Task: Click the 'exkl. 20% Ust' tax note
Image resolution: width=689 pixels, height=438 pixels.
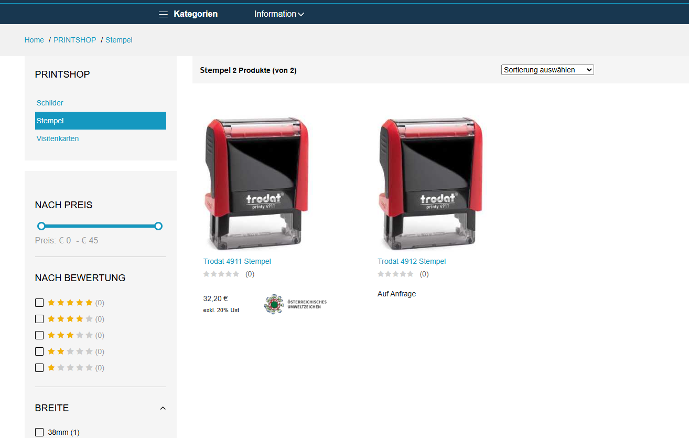Action: 221,310
